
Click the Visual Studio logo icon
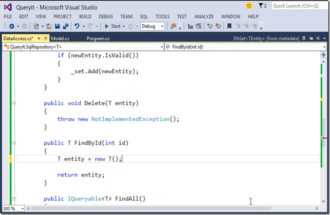pyautogui.click(x=8, y=7)
